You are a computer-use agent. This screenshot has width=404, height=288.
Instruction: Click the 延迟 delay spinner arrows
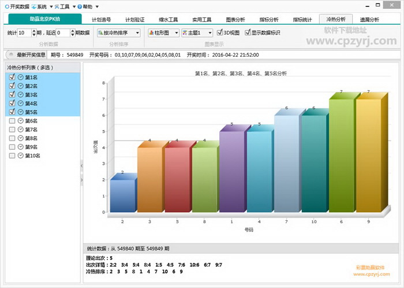pos(73,33)
